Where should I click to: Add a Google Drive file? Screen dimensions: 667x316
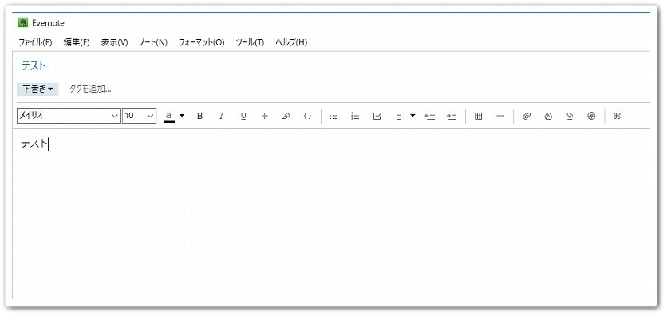coord(548,116)
